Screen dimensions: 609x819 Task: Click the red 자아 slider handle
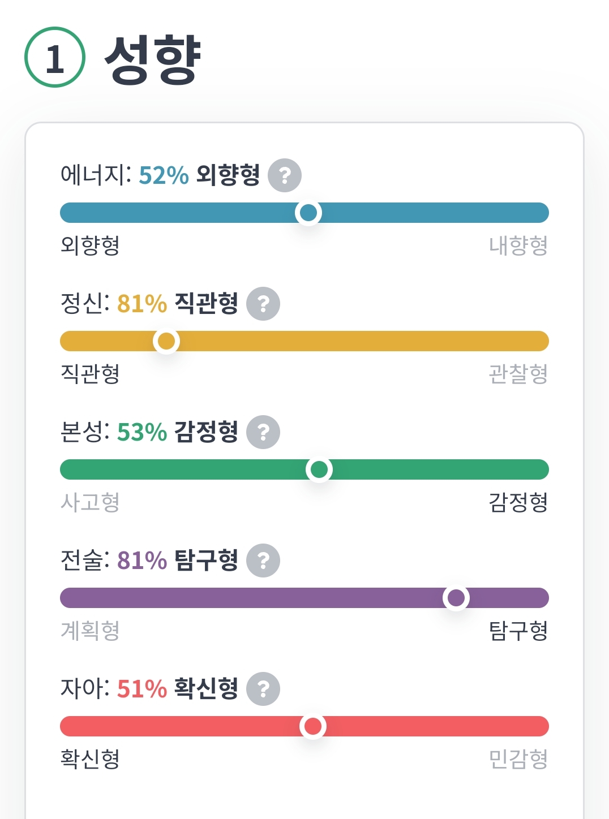(313, 726)
